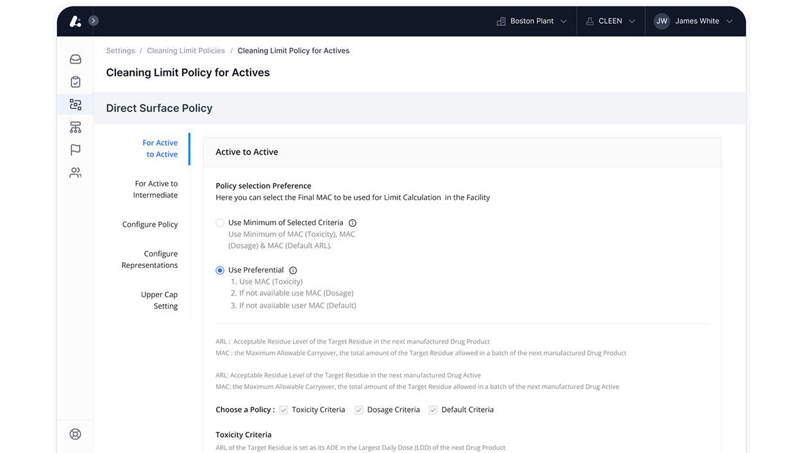Expand the sidebar with the chevron arrow

tap(93, 20)
